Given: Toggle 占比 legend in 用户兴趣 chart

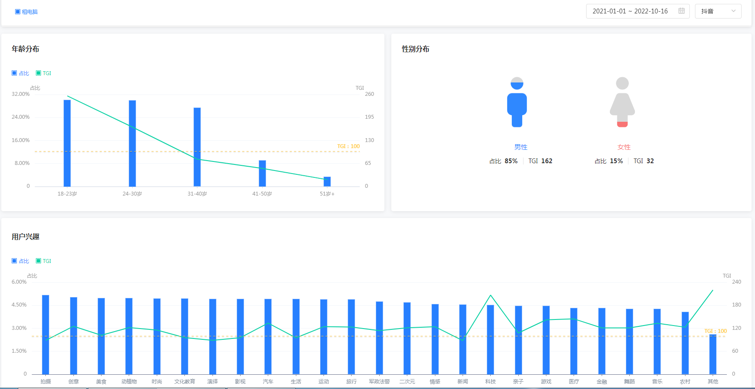Looking at the screenshot, I should pyautogui.click(x=20, y=261).
